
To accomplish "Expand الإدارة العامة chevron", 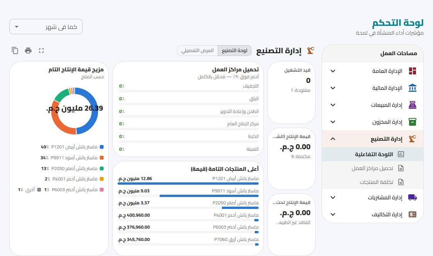I will click(333, 71).
